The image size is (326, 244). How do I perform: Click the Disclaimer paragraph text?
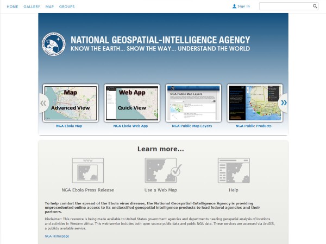160,223
